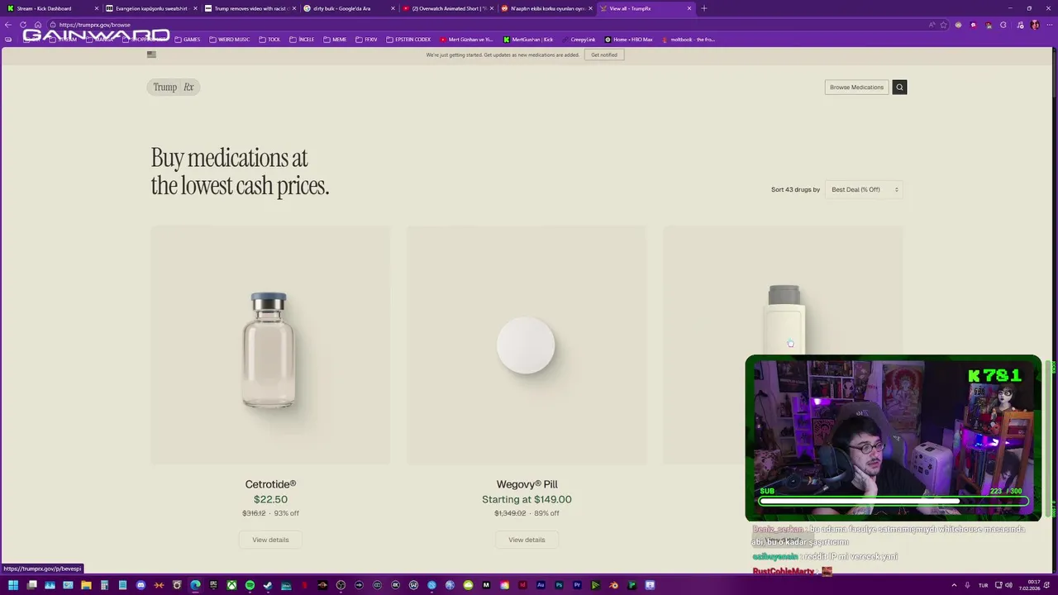
Task: Open Calculator from the taskbar
Action: point(104,585)
